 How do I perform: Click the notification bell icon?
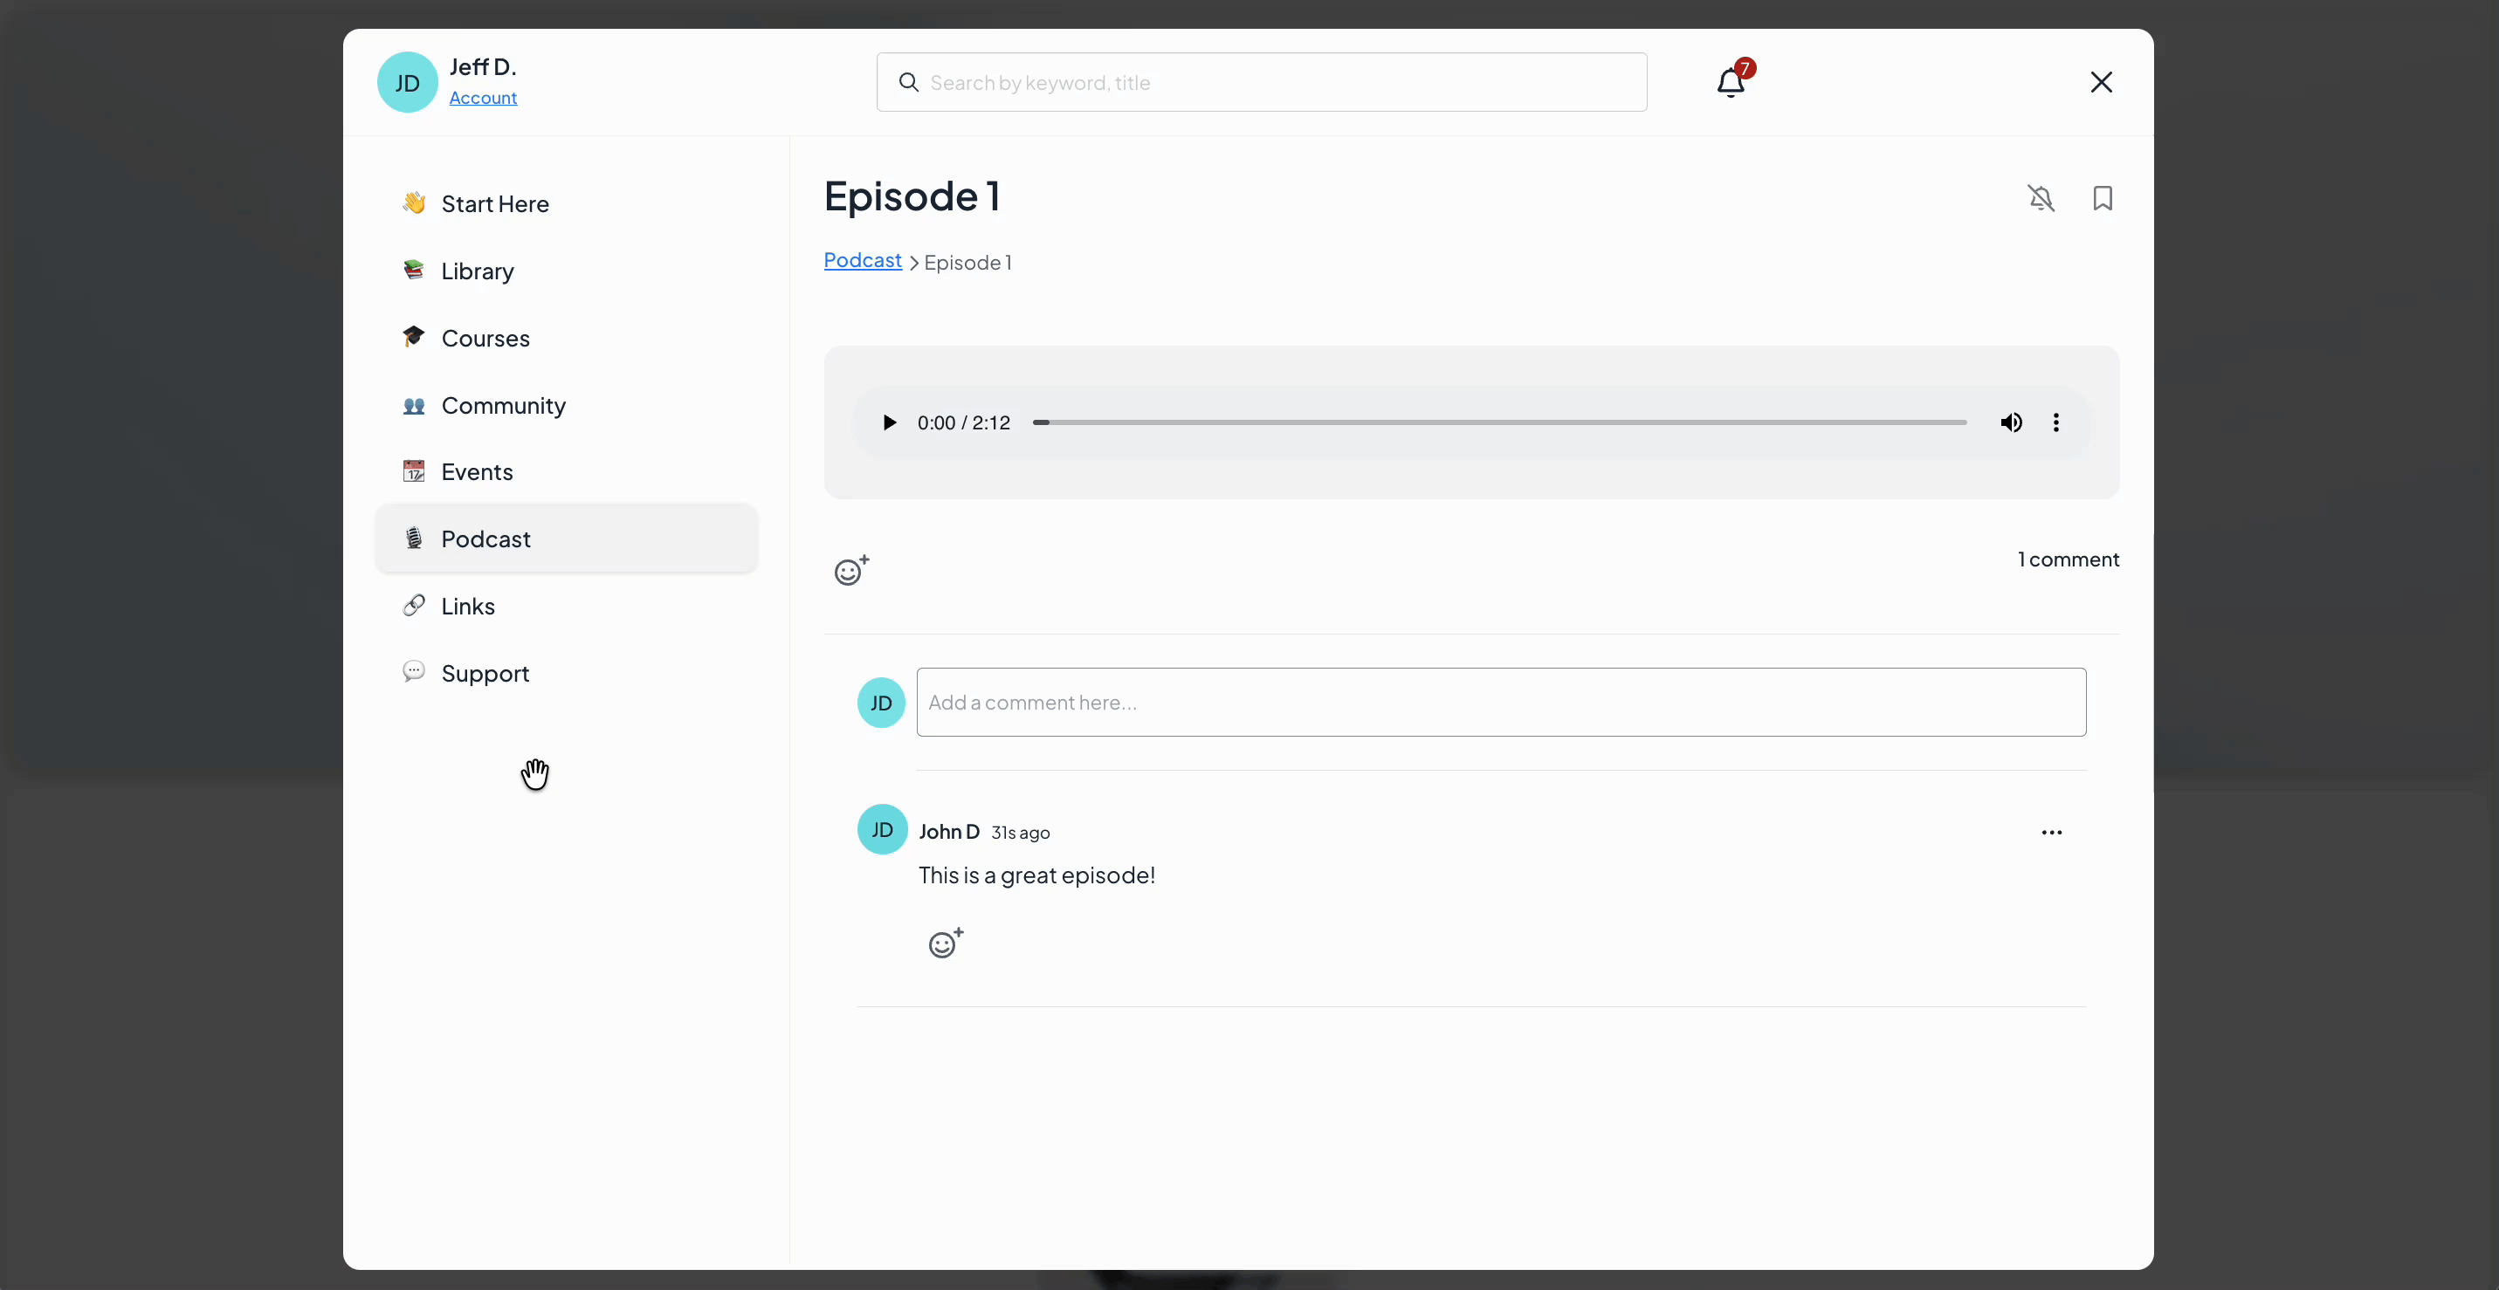1731,82
